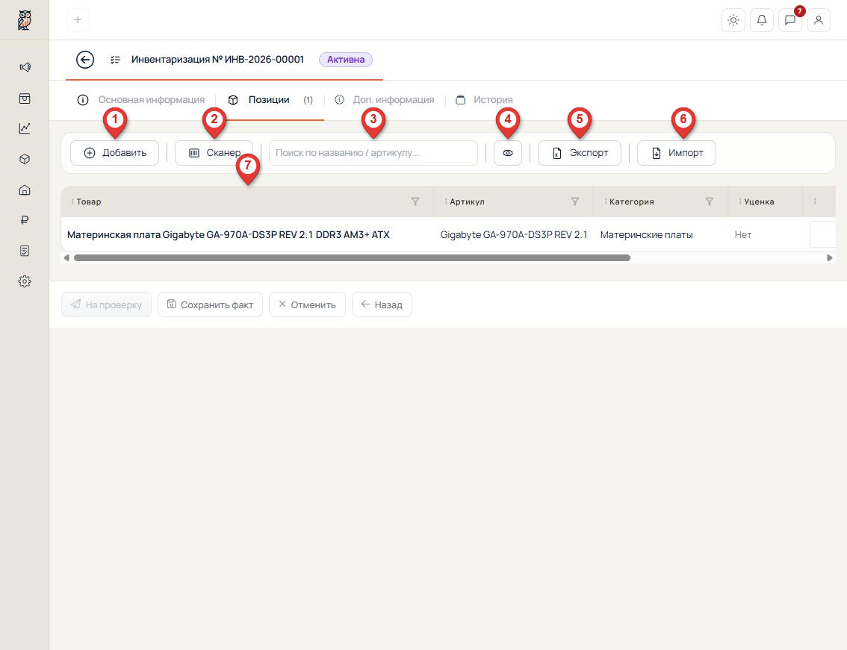Toggle column visibility with the eye button
This screenshot has width=847, height=650.
point(508,153)
